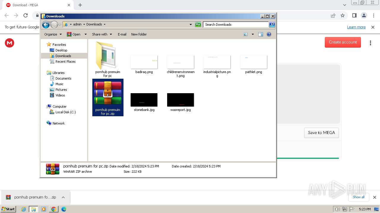The image size is (380, 213).
Task: Select the badiraq.png thumbnail
Action: pos(144,62)
